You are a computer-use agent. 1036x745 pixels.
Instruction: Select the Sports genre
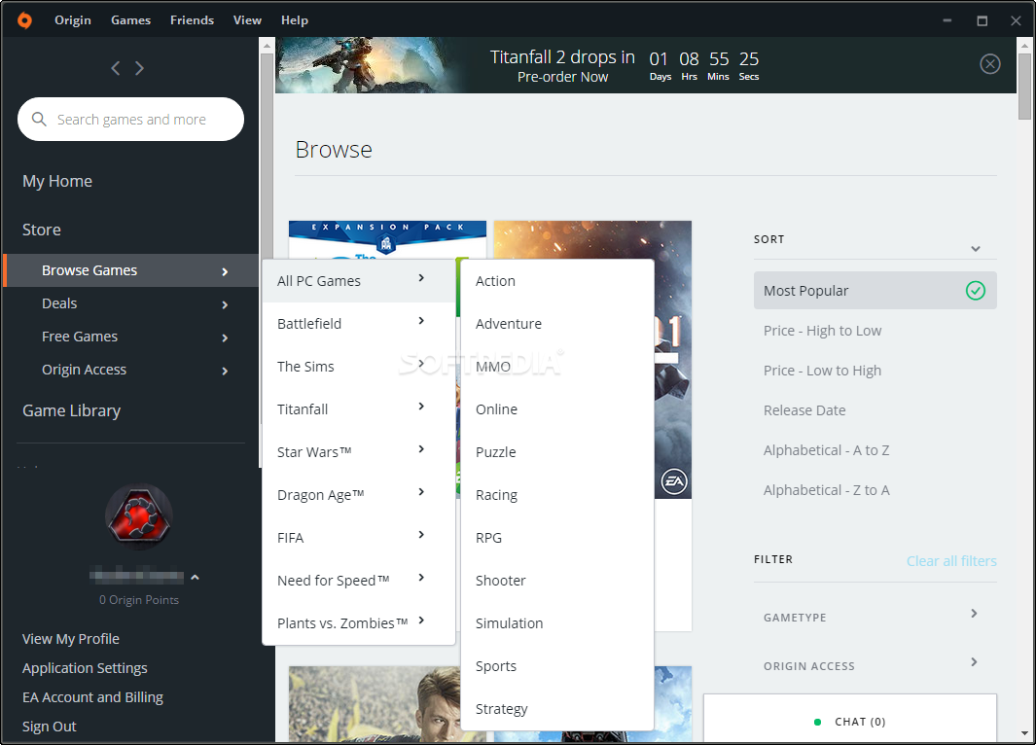tap(557, 666)
